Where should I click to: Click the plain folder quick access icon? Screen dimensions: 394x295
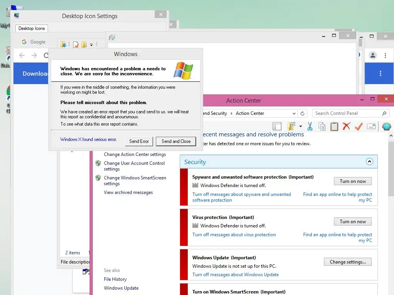click(x=84, y=45)
